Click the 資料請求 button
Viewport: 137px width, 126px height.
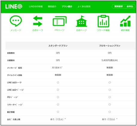pyautogui.click(x=118, y=7)
